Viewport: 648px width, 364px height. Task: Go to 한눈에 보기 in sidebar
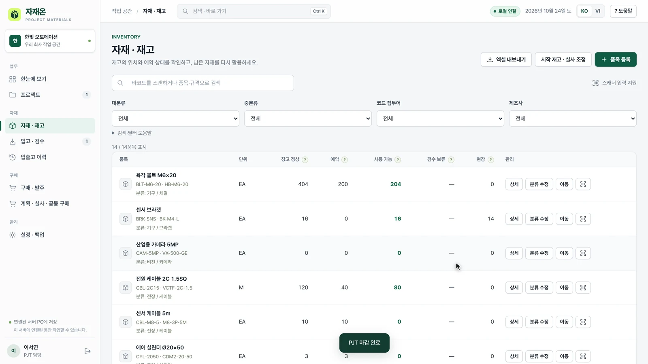click(50, 79)
